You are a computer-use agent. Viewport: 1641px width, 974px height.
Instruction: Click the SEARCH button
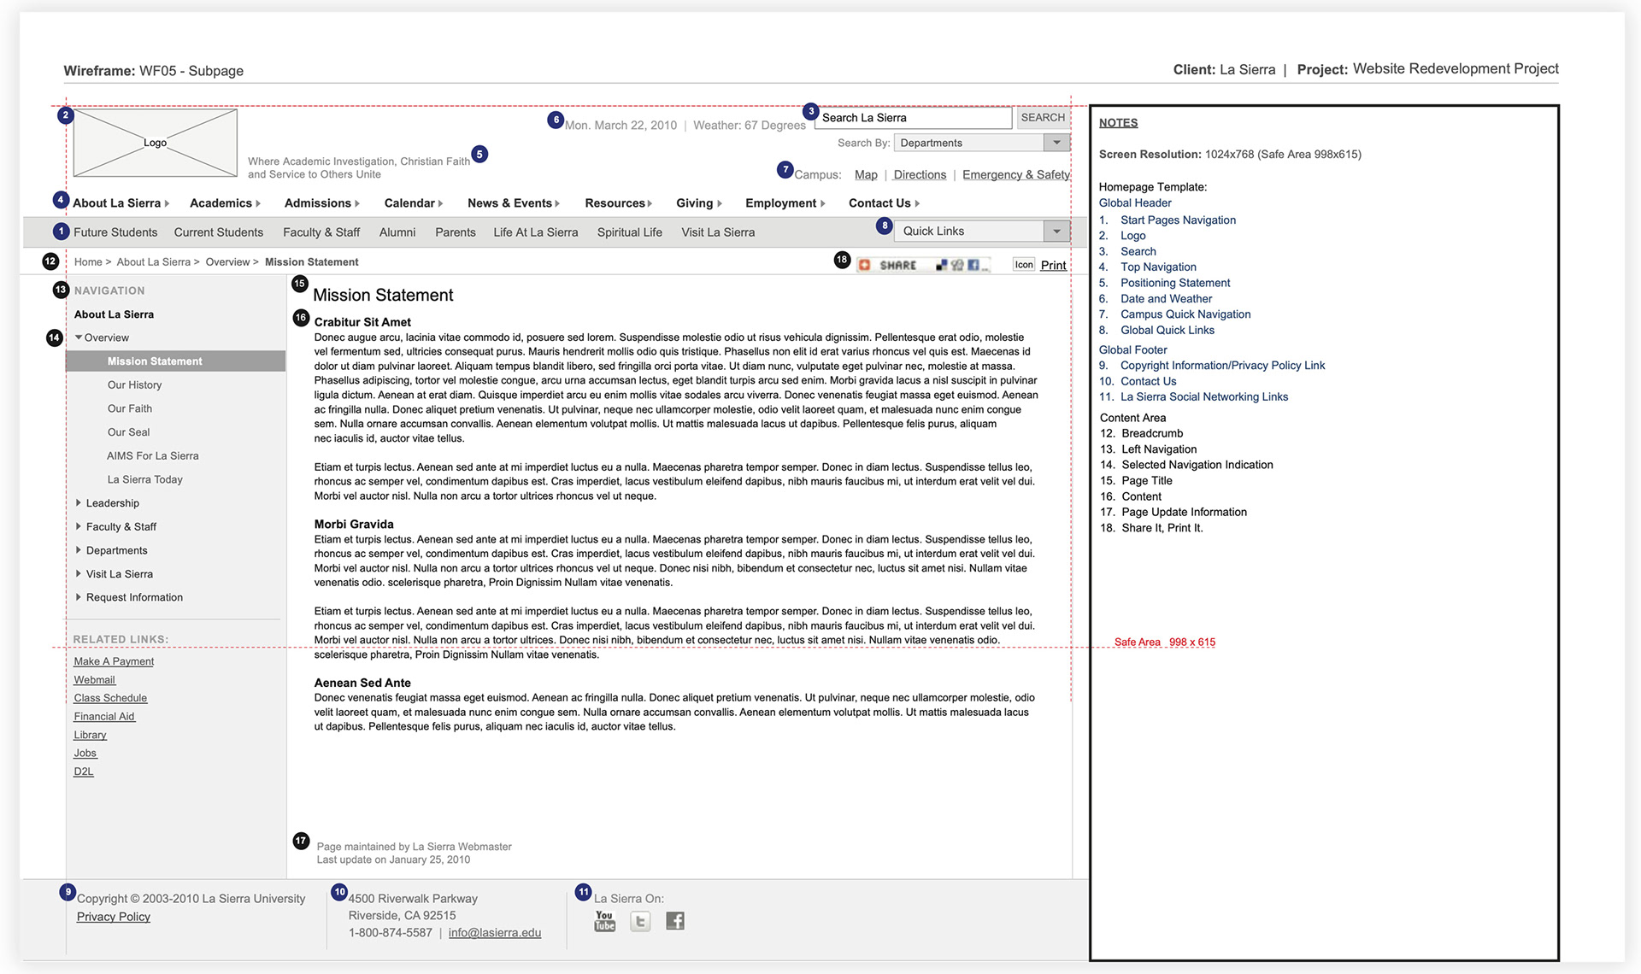[1043, 118]
